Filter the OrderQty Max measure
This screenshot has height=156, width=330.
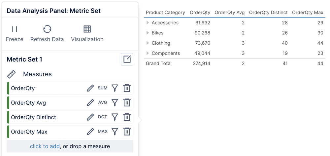click(115, 132)
